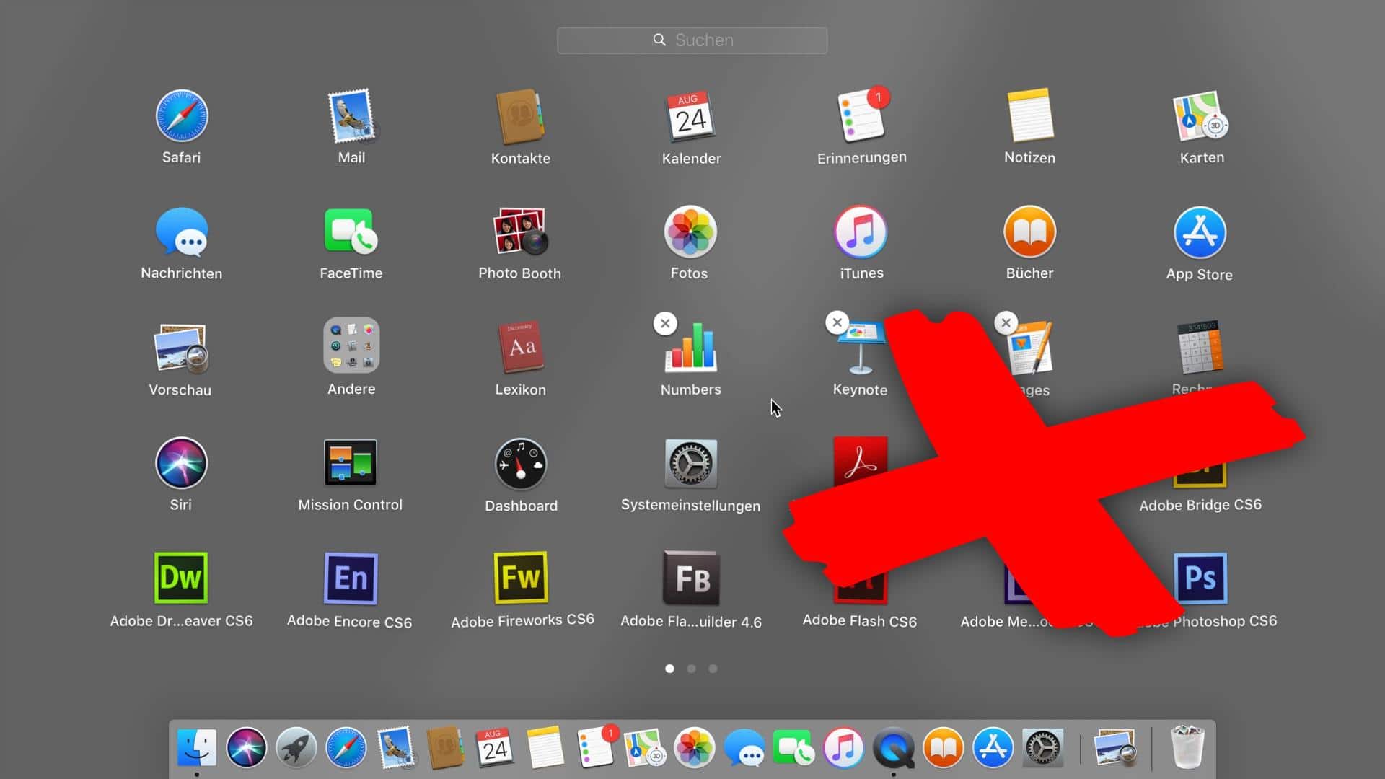Launch Mail in the Launchpad grid
This screenshot has width=1385, height=779.
(352, 116)
